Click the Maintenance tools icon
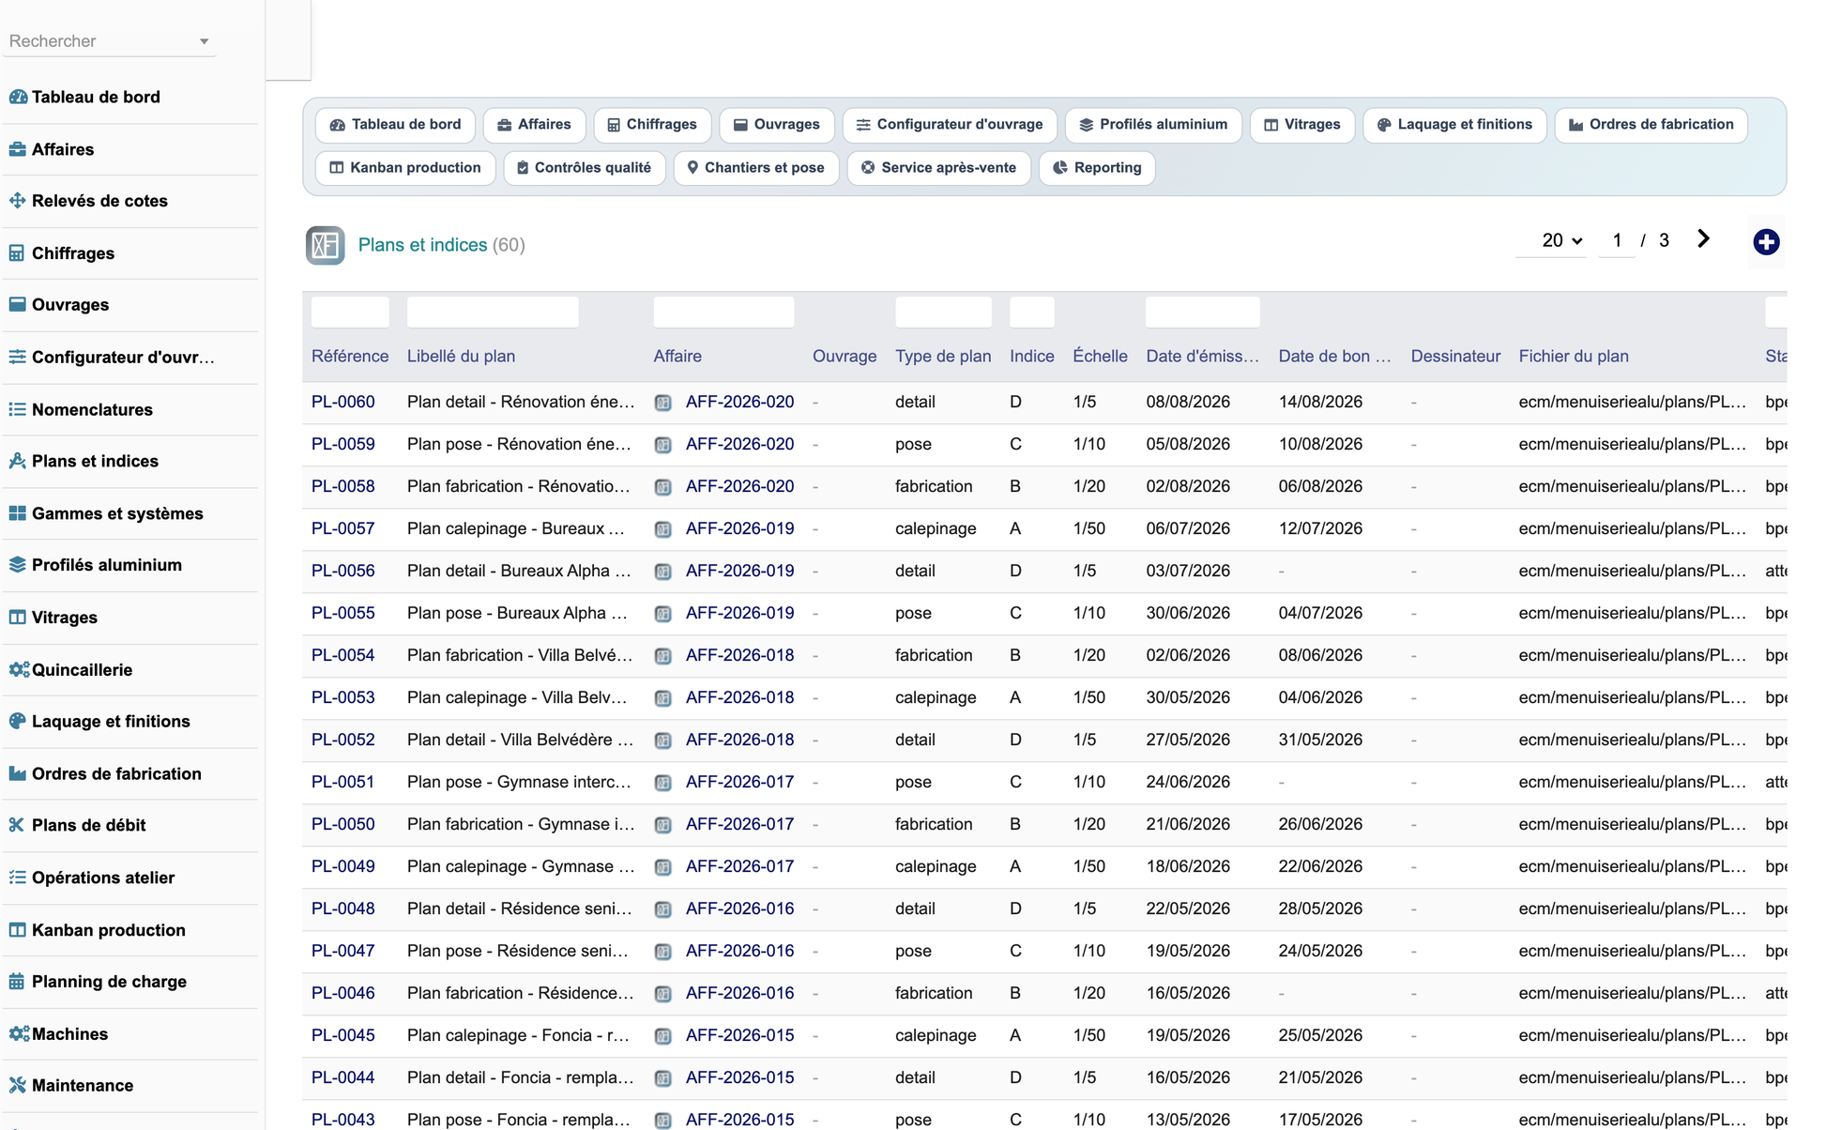 (18, 1086)
